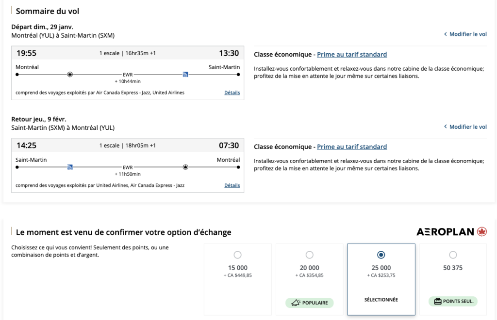
Task: Open Détails for the return flight
Action: 232,185
